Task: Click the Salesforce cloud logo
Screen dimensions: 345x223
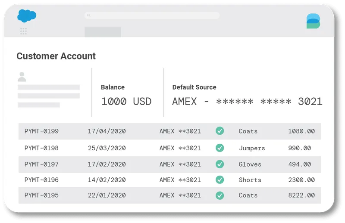Action: (27, 15)
